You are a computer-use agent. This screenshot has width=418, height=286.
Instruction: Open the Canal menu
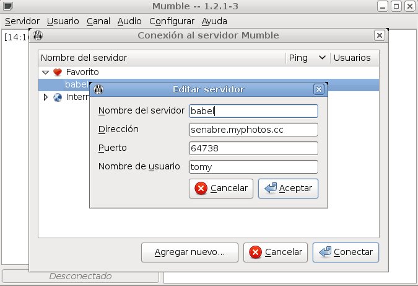[98, 21]
